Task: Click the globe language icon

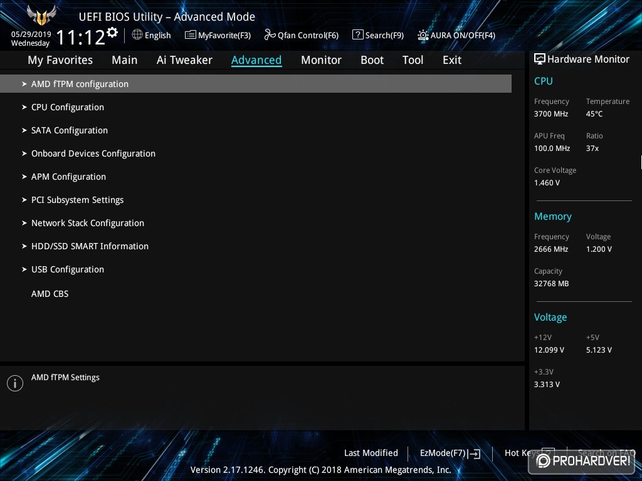Action: [137, 35]
